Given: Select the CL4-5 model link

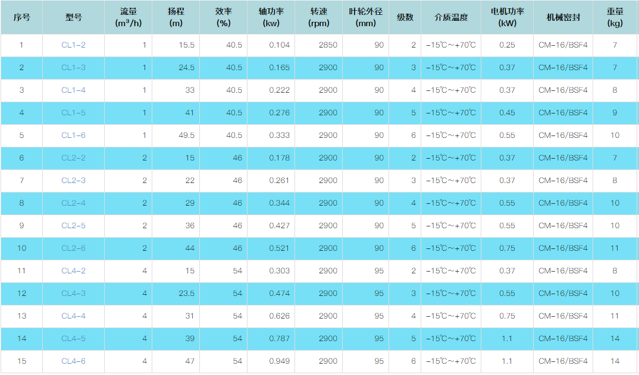Looking at the screenshot, I should click(73, 339).
